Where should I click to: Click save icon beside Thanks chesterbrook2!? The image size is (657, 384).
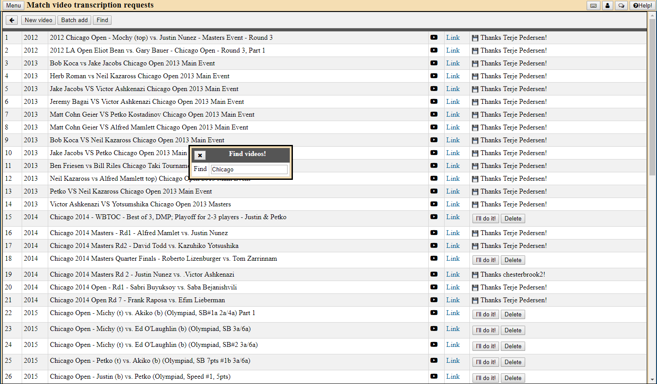475,275
